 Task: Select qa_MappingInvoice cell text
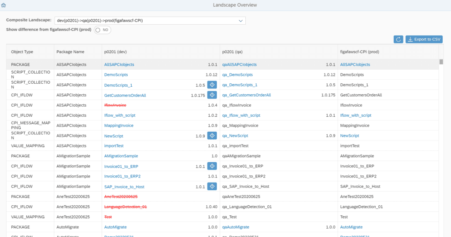[240, 126]
